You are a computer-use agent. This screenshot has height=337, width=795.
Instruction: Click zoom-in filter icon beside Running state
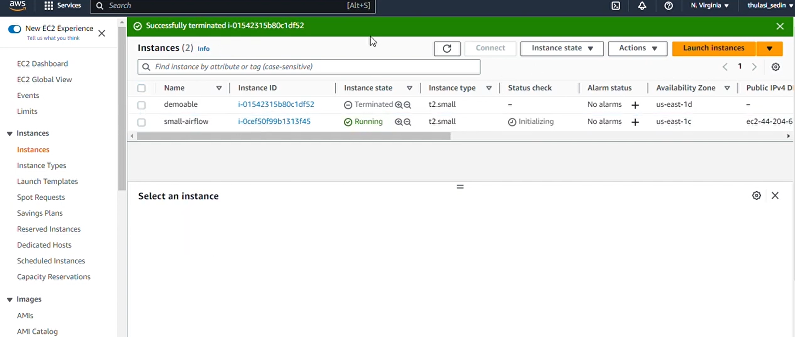(x=398, y=122)
